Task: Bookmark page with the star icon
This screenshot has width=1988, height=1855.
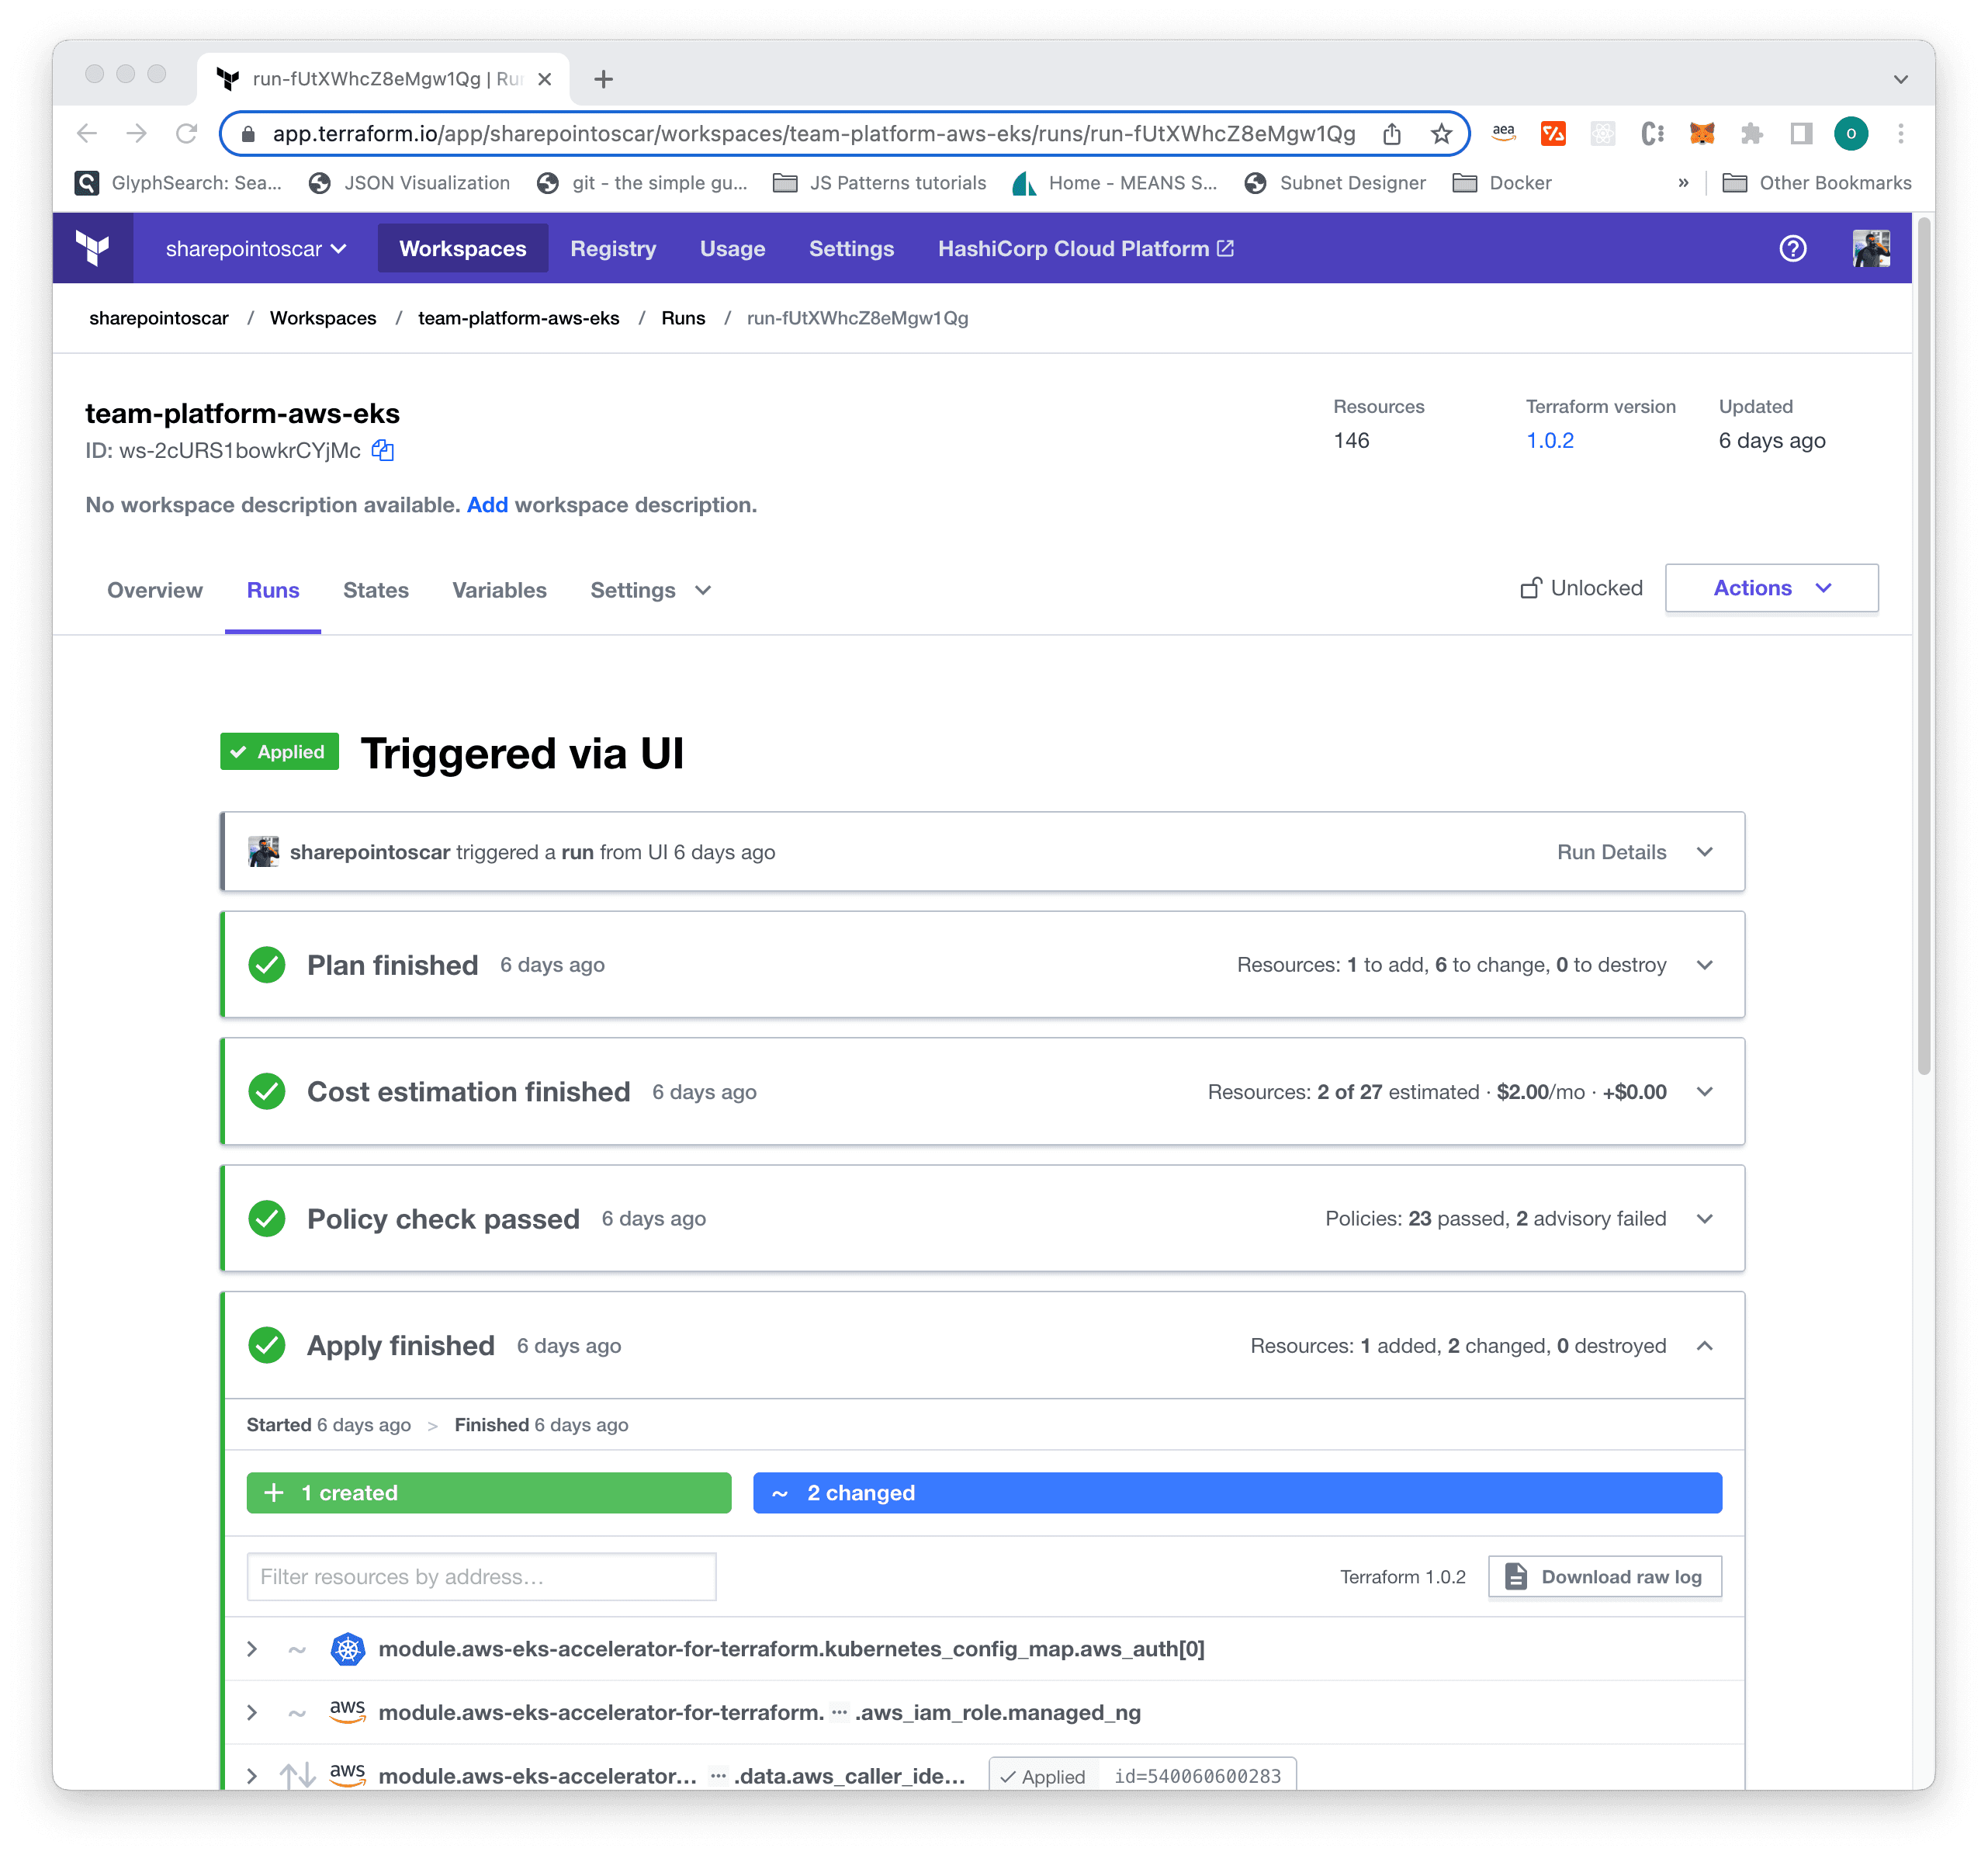Action: tap(1440, 133)
